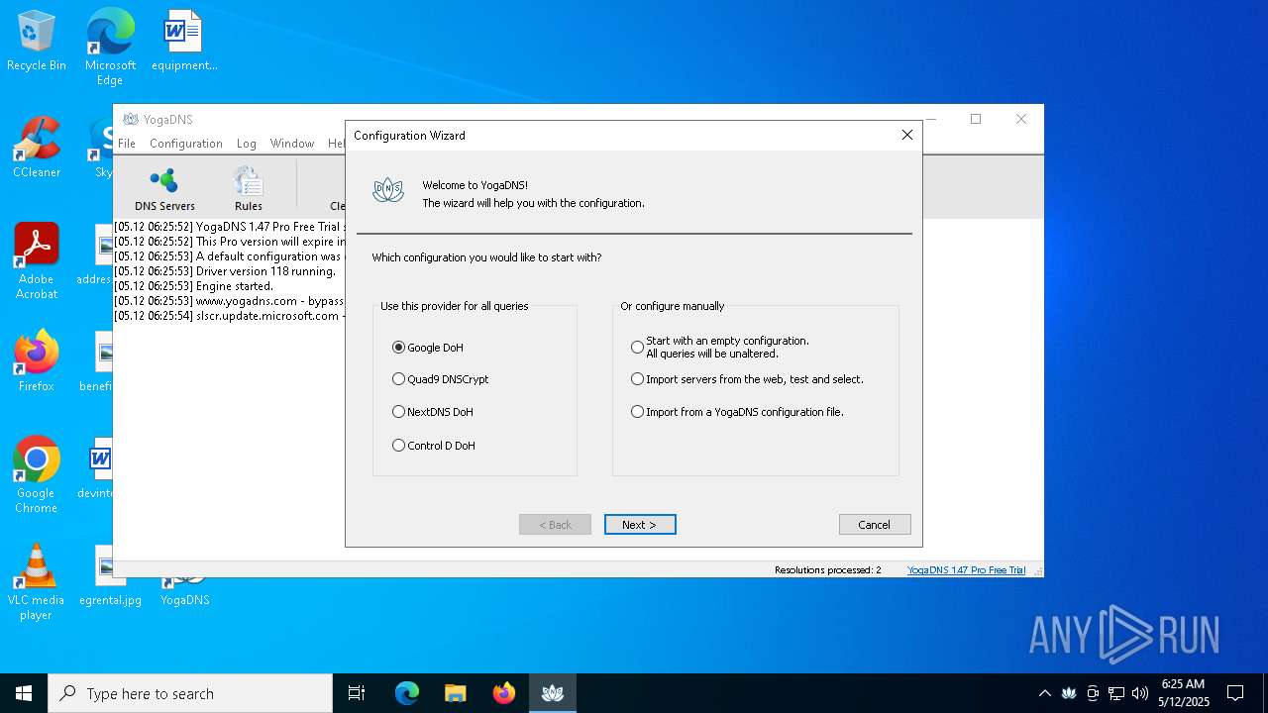Select log line 'Driver version 118 running.'
The width and height of the screenshot is (1268, 713).
[x=225, y=271]
